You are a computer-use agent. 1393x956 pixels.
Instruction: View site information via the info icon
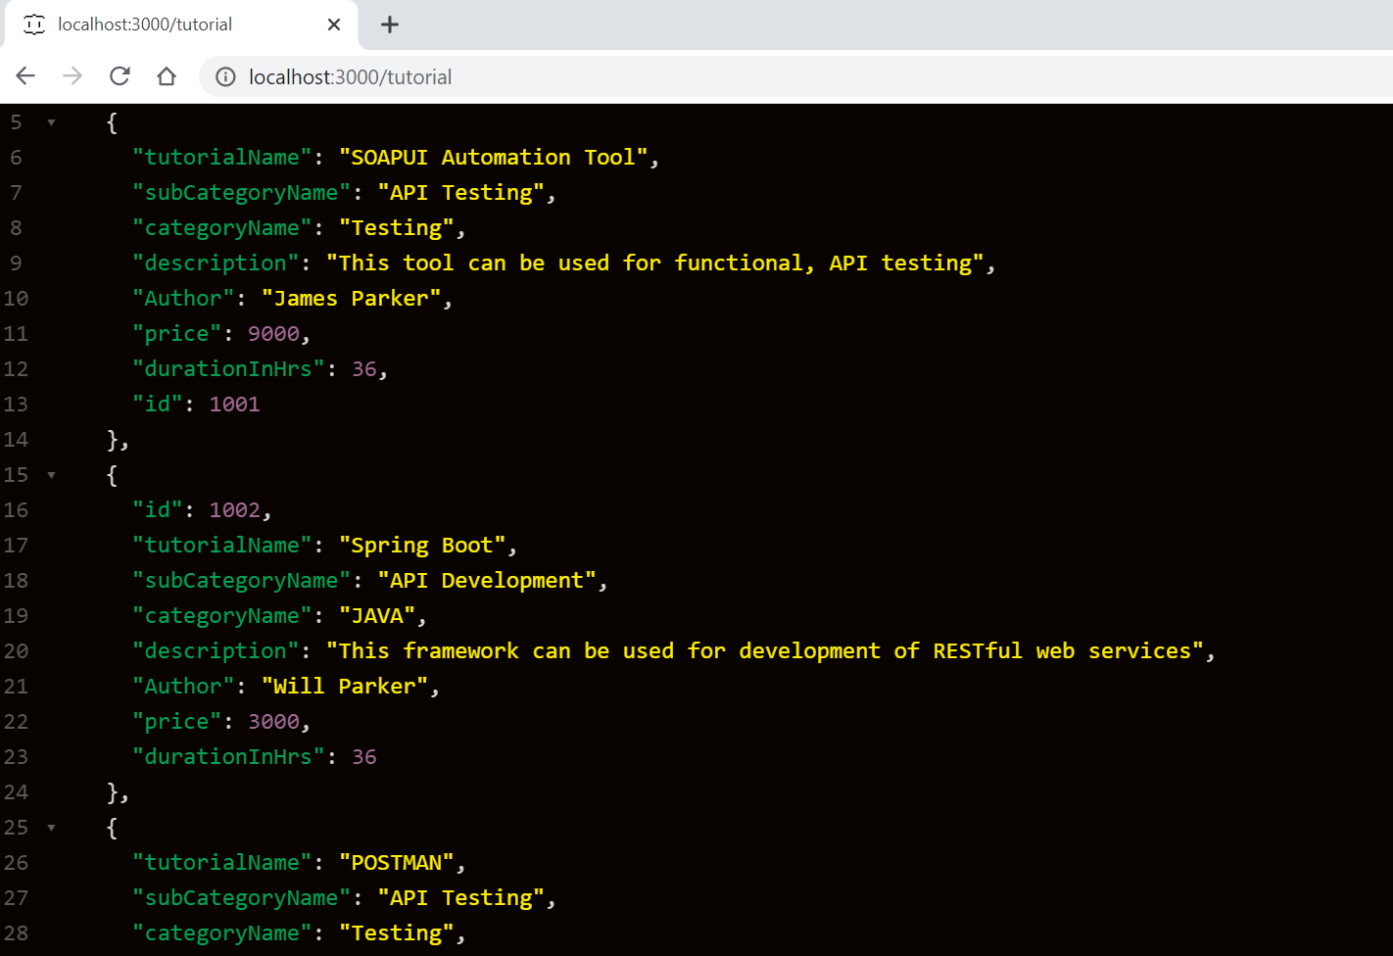tap(224, 76)
